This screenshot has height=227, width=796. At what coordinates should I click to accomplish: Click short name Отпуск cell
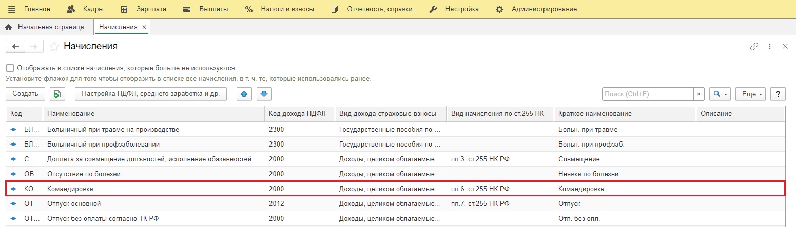point(625,203)
